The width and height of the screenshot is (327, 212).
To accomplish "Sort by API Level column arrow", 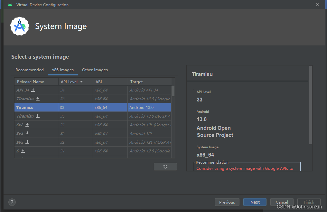I will (81, 82).
